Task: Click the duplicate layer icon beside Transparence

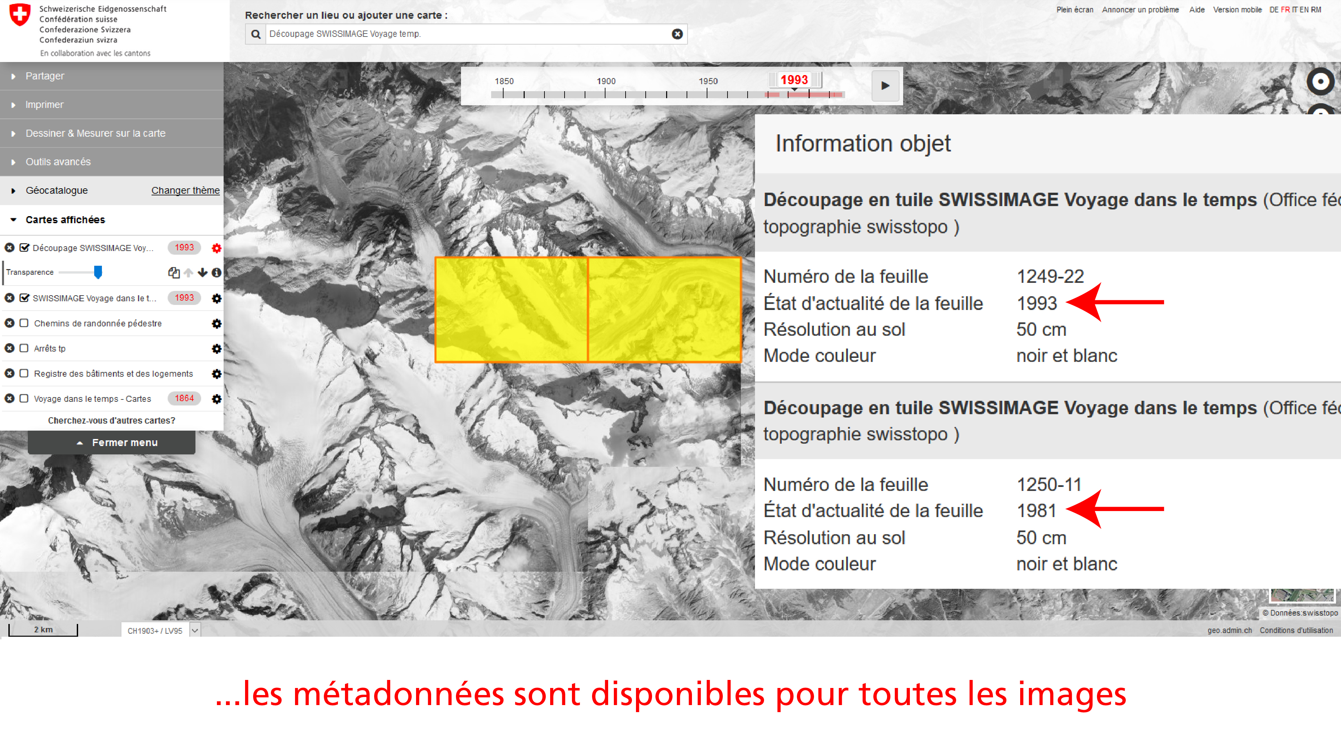Action: tap(174, 273)
